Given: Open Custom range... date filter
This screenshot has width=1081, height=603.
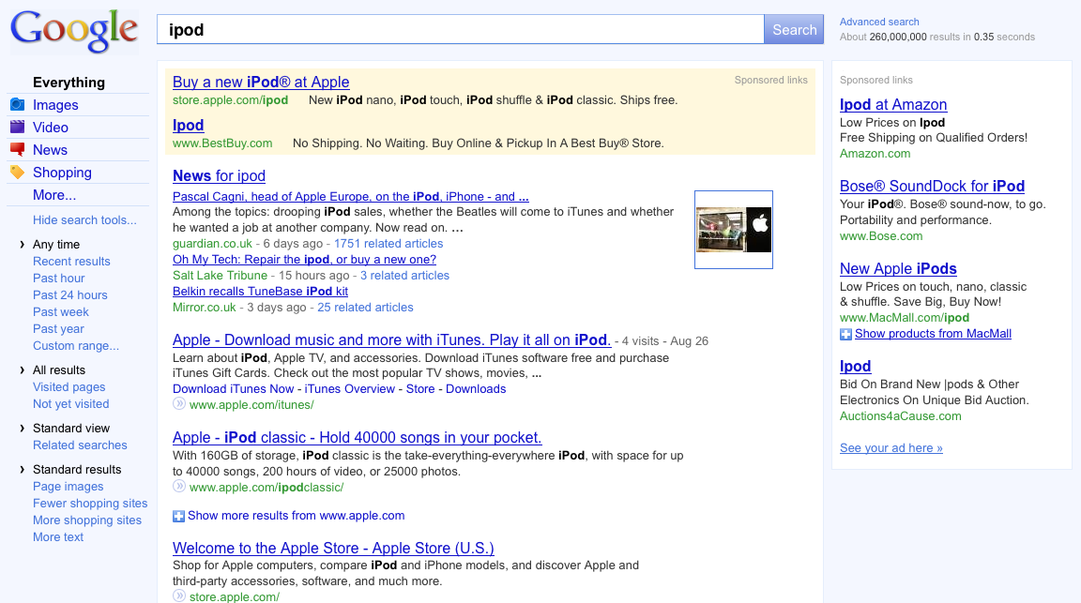Looking at the screenshot, I should [76, 346].
